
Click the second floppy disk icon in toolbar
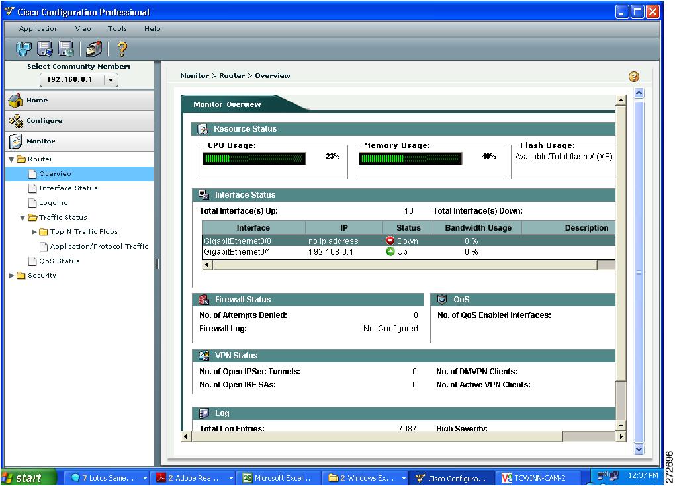point(66,49)
